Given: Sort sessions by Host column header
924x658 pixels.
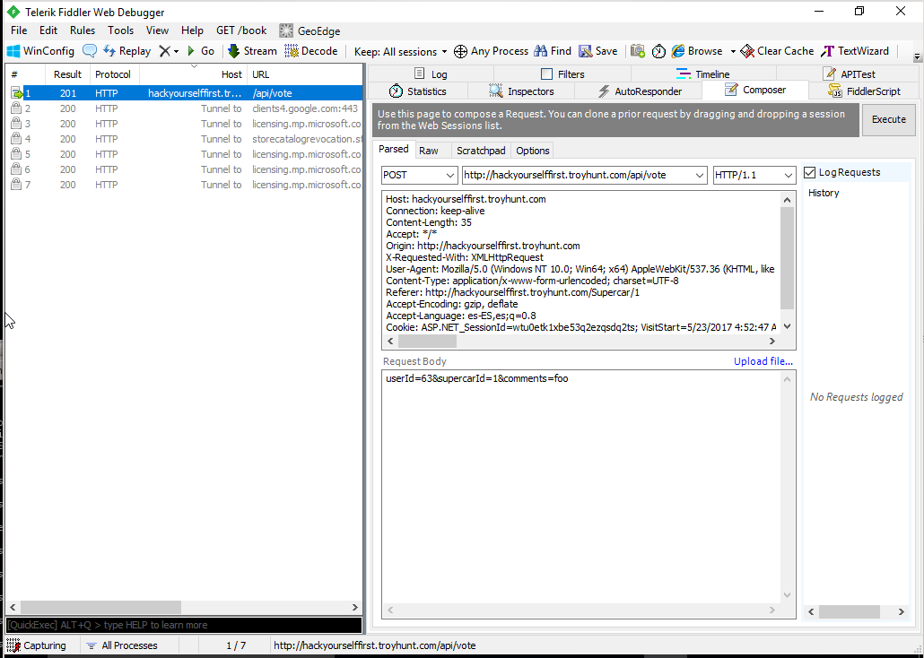Looking at the screenshot, I should 193,74.
